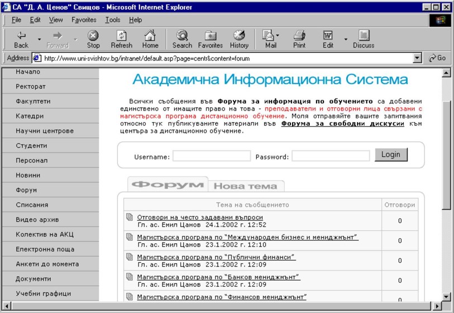Open the File menu

point(16,20)
